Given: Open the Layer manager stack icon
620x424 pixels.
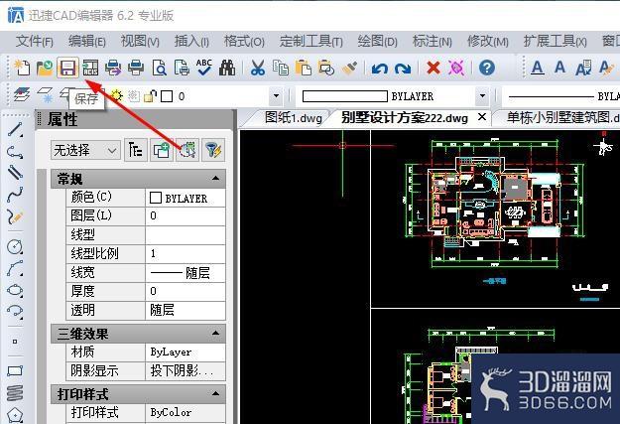Looking at the screenshot, I should [22, 95].
